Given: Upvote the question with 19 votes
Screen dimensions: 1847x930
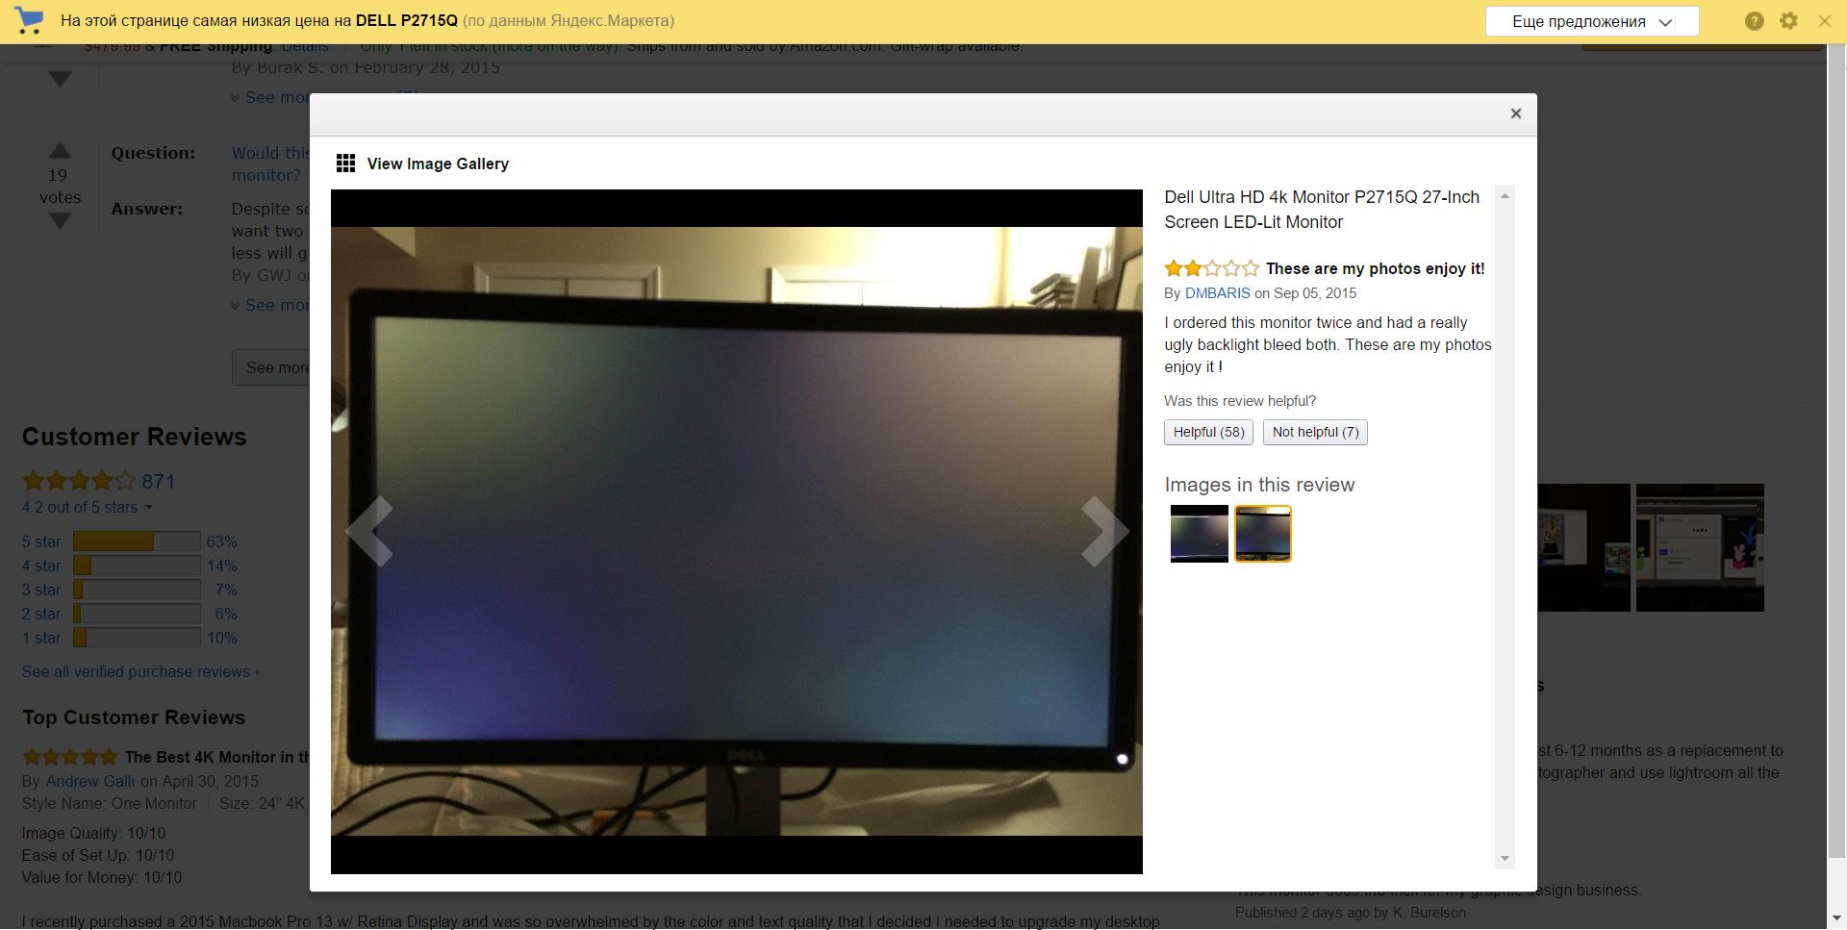Looking at the screenshot, I should 60,150.
